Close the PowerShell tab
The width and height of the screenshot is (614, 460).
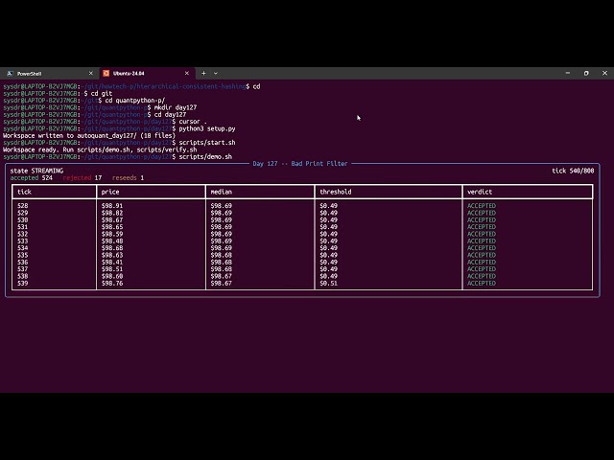[x=91, y=73]
